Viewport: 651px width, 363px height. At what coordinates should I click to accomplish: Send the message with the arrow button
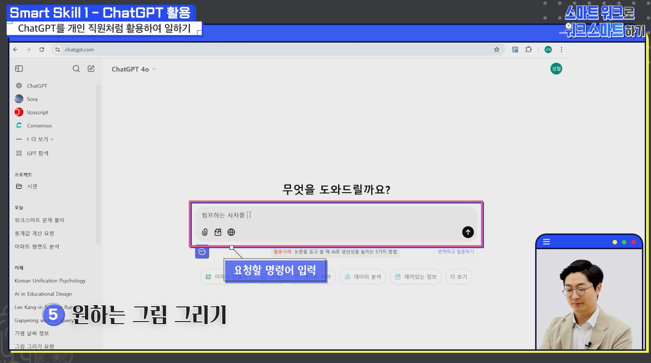pos(468,232)
